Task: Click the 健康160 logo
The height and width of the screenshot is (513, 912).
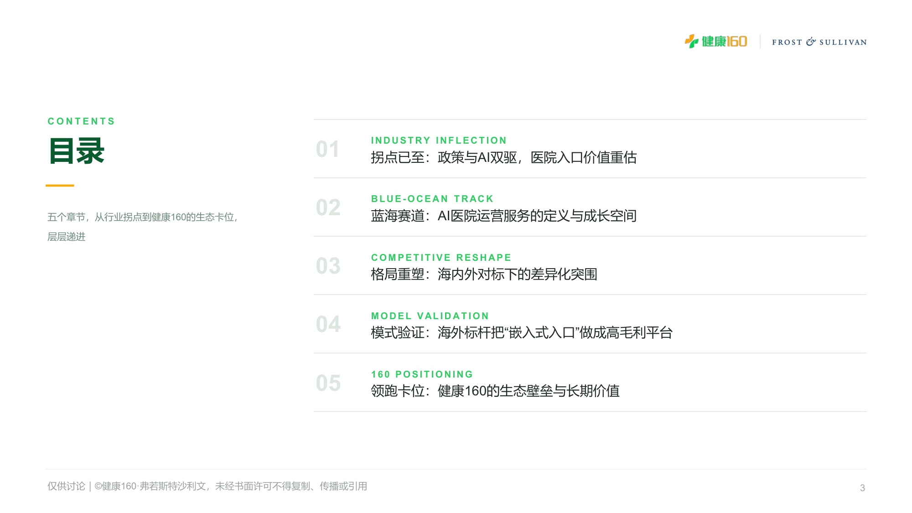Action: [x=716, y=41]
